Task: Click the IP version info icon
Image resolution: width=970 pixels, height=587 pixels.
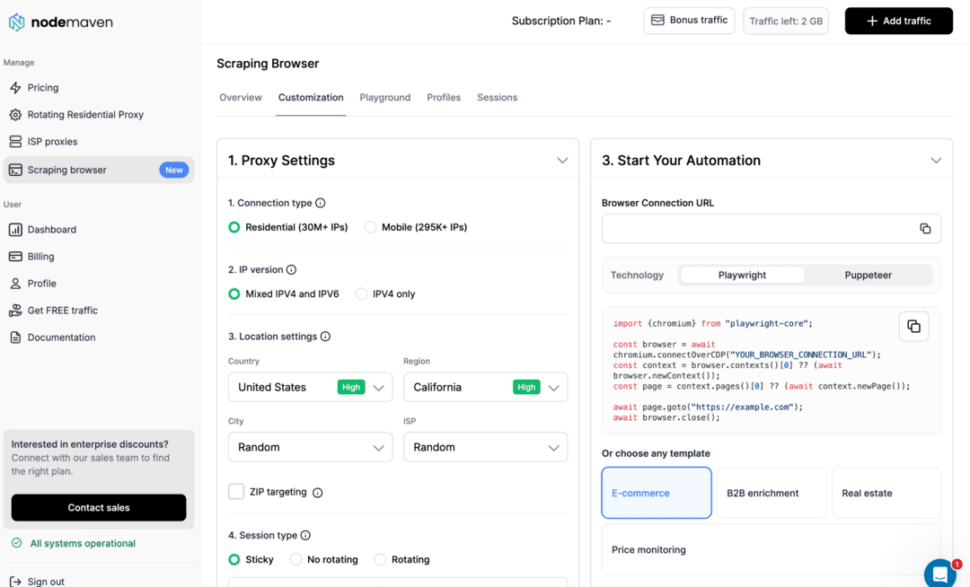Action: pyautogui.click(x=291, y=269)
